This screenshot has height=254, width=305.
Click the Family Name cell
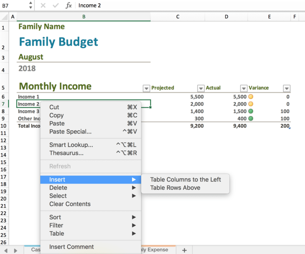point(84,27)
